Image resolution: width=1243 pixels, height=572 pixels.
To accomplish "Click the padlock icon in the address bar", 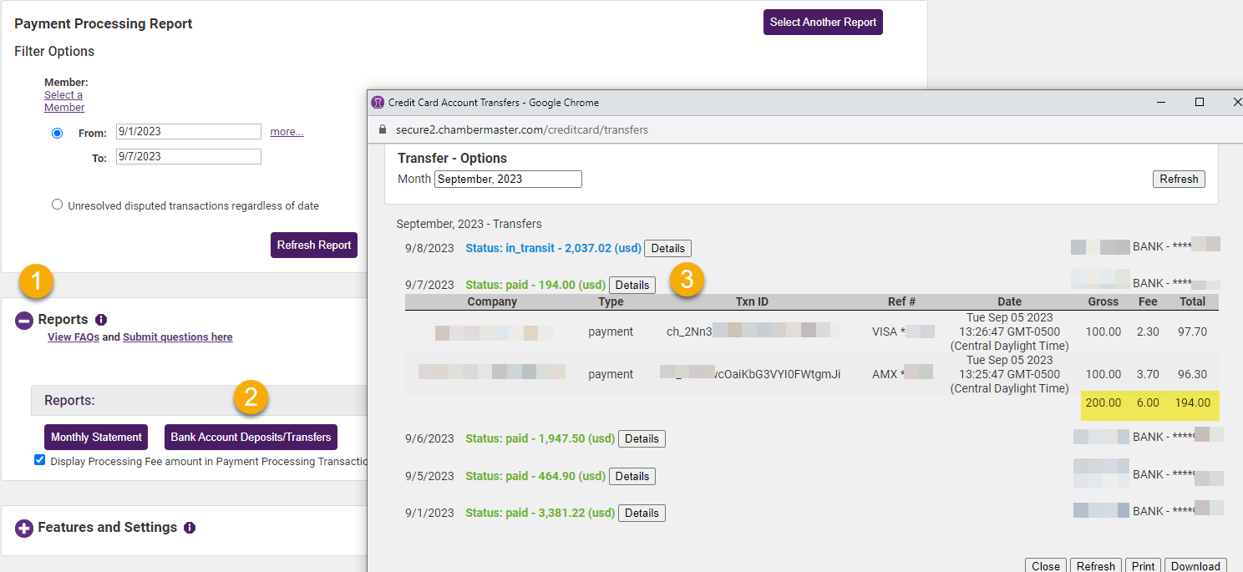I will 381,130.
